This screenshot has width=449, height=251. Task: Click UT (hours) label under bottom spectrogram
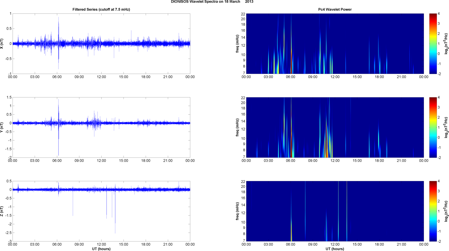coord(335,249)
